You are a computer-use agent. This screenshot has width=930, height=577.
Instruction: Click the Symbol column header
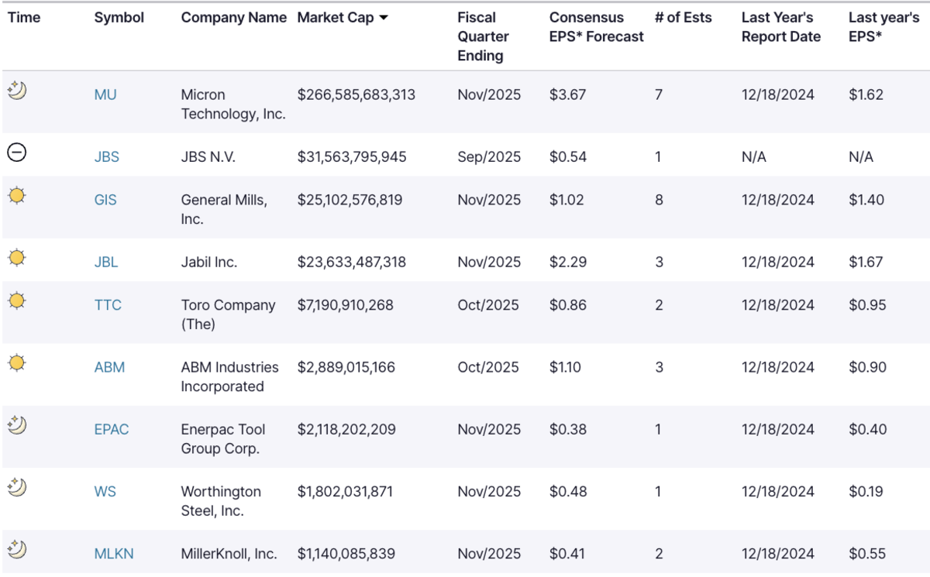(x=119, y=18)
